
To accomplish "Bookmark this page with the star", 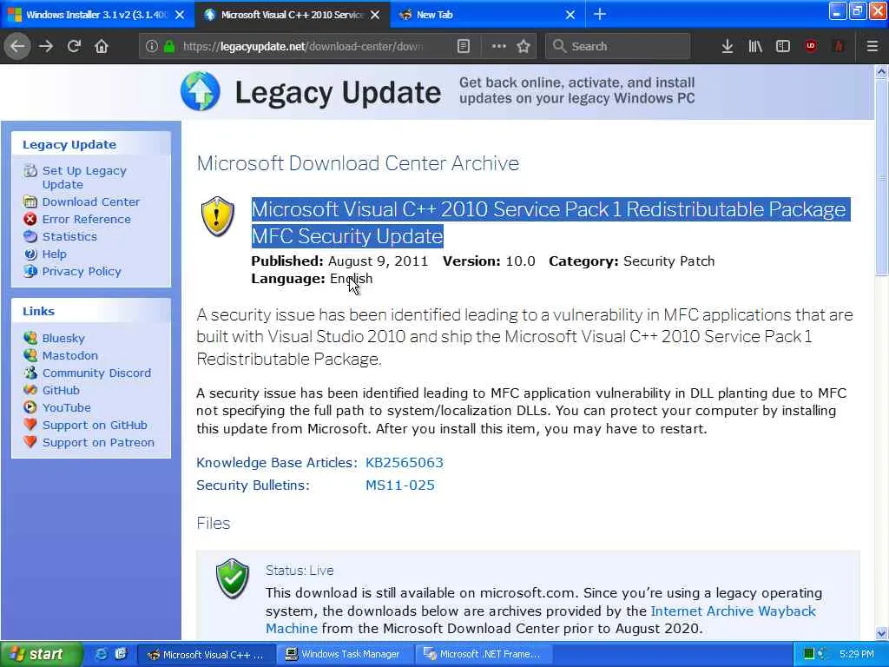I will pos(524,46).
